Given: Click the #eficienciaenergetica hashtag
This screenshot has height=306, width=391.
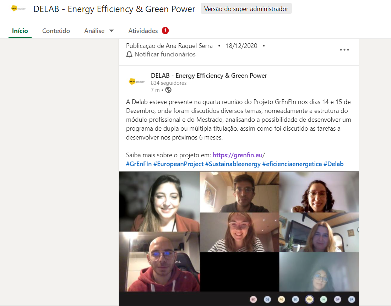Looking at the screenshot, I should click(292, 164).
